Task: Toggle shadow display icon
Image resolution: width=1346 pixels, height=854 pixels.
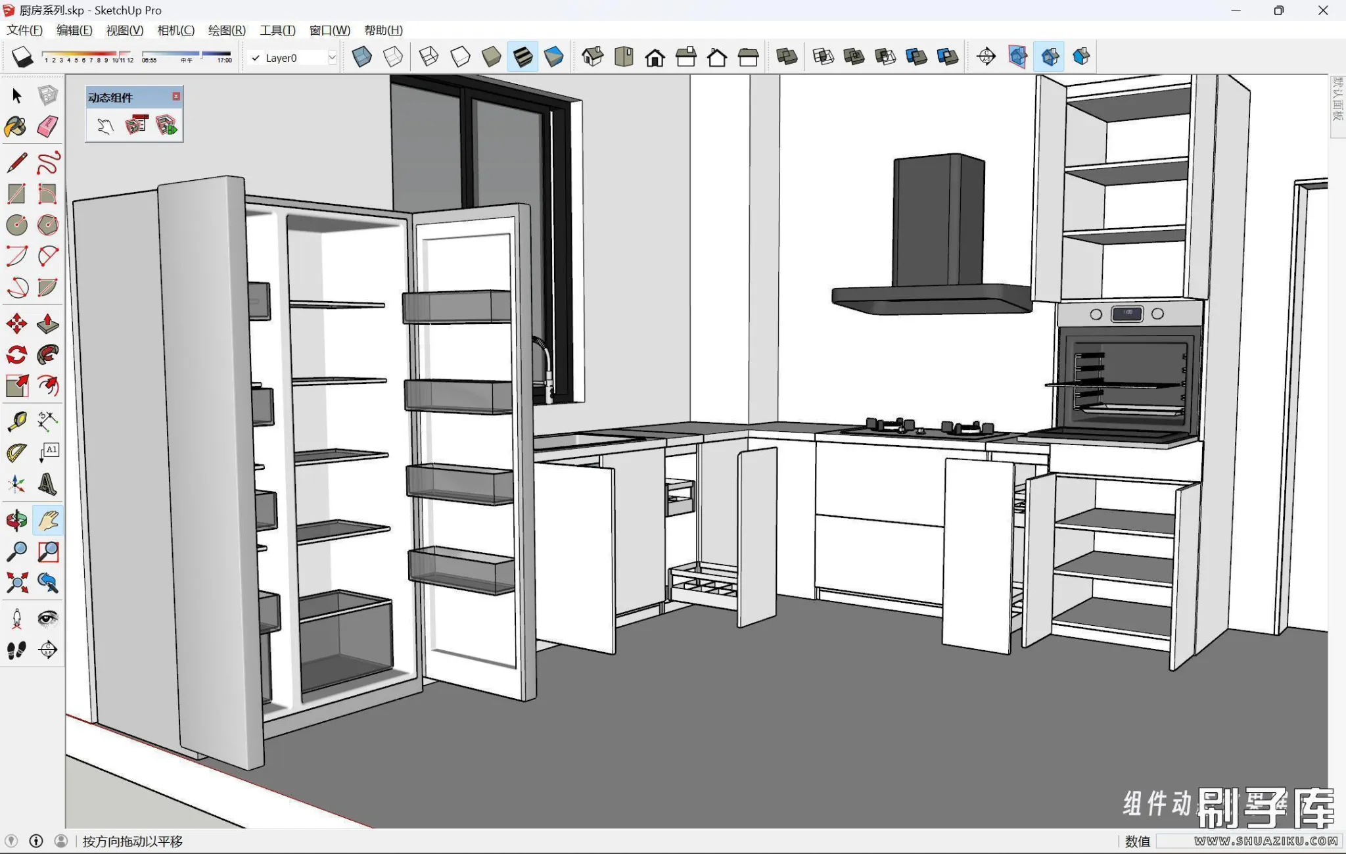Action: (x=22, y=57)
